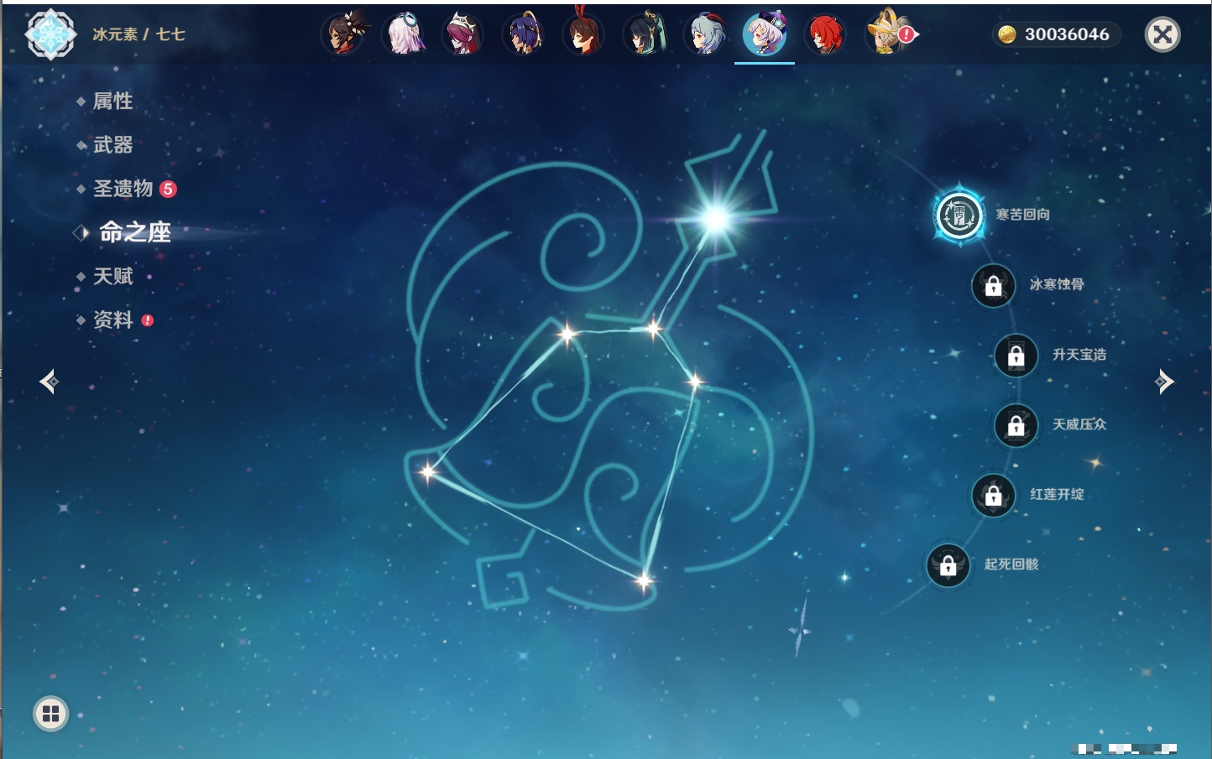Click the red 5 badge on 圣遗物
This screenshot has height=759, width=1212.
click(168, 189)
